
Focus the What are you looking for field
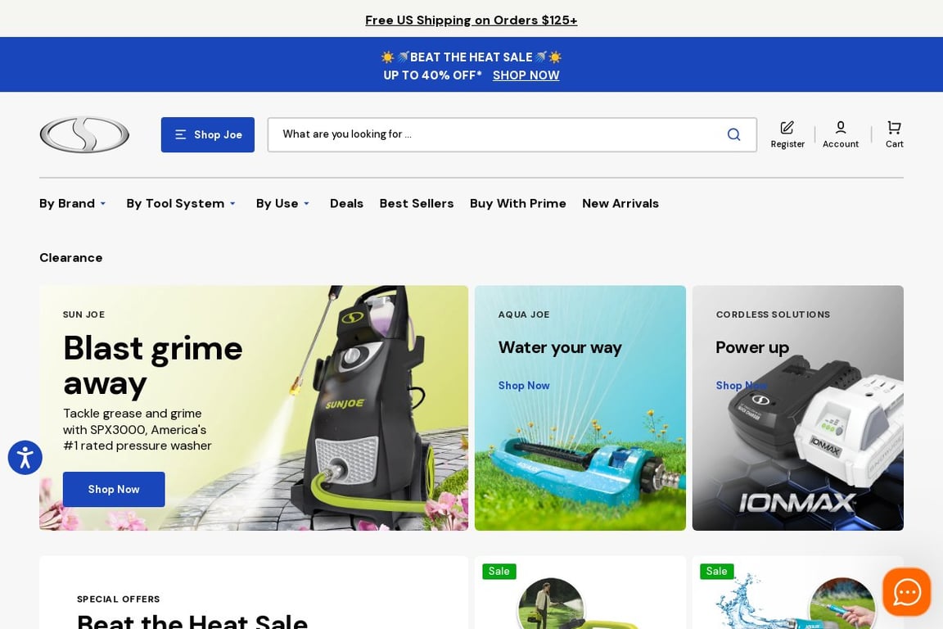(x=512, y=135)
